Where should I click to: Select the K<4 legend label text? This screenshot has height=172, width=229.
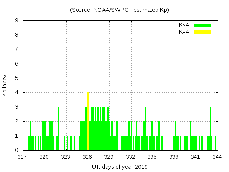184,25
